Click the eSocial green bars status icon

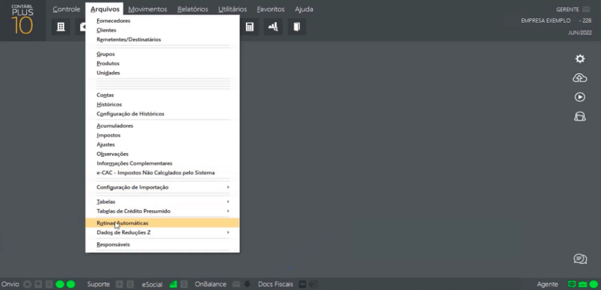pos(174,284)
